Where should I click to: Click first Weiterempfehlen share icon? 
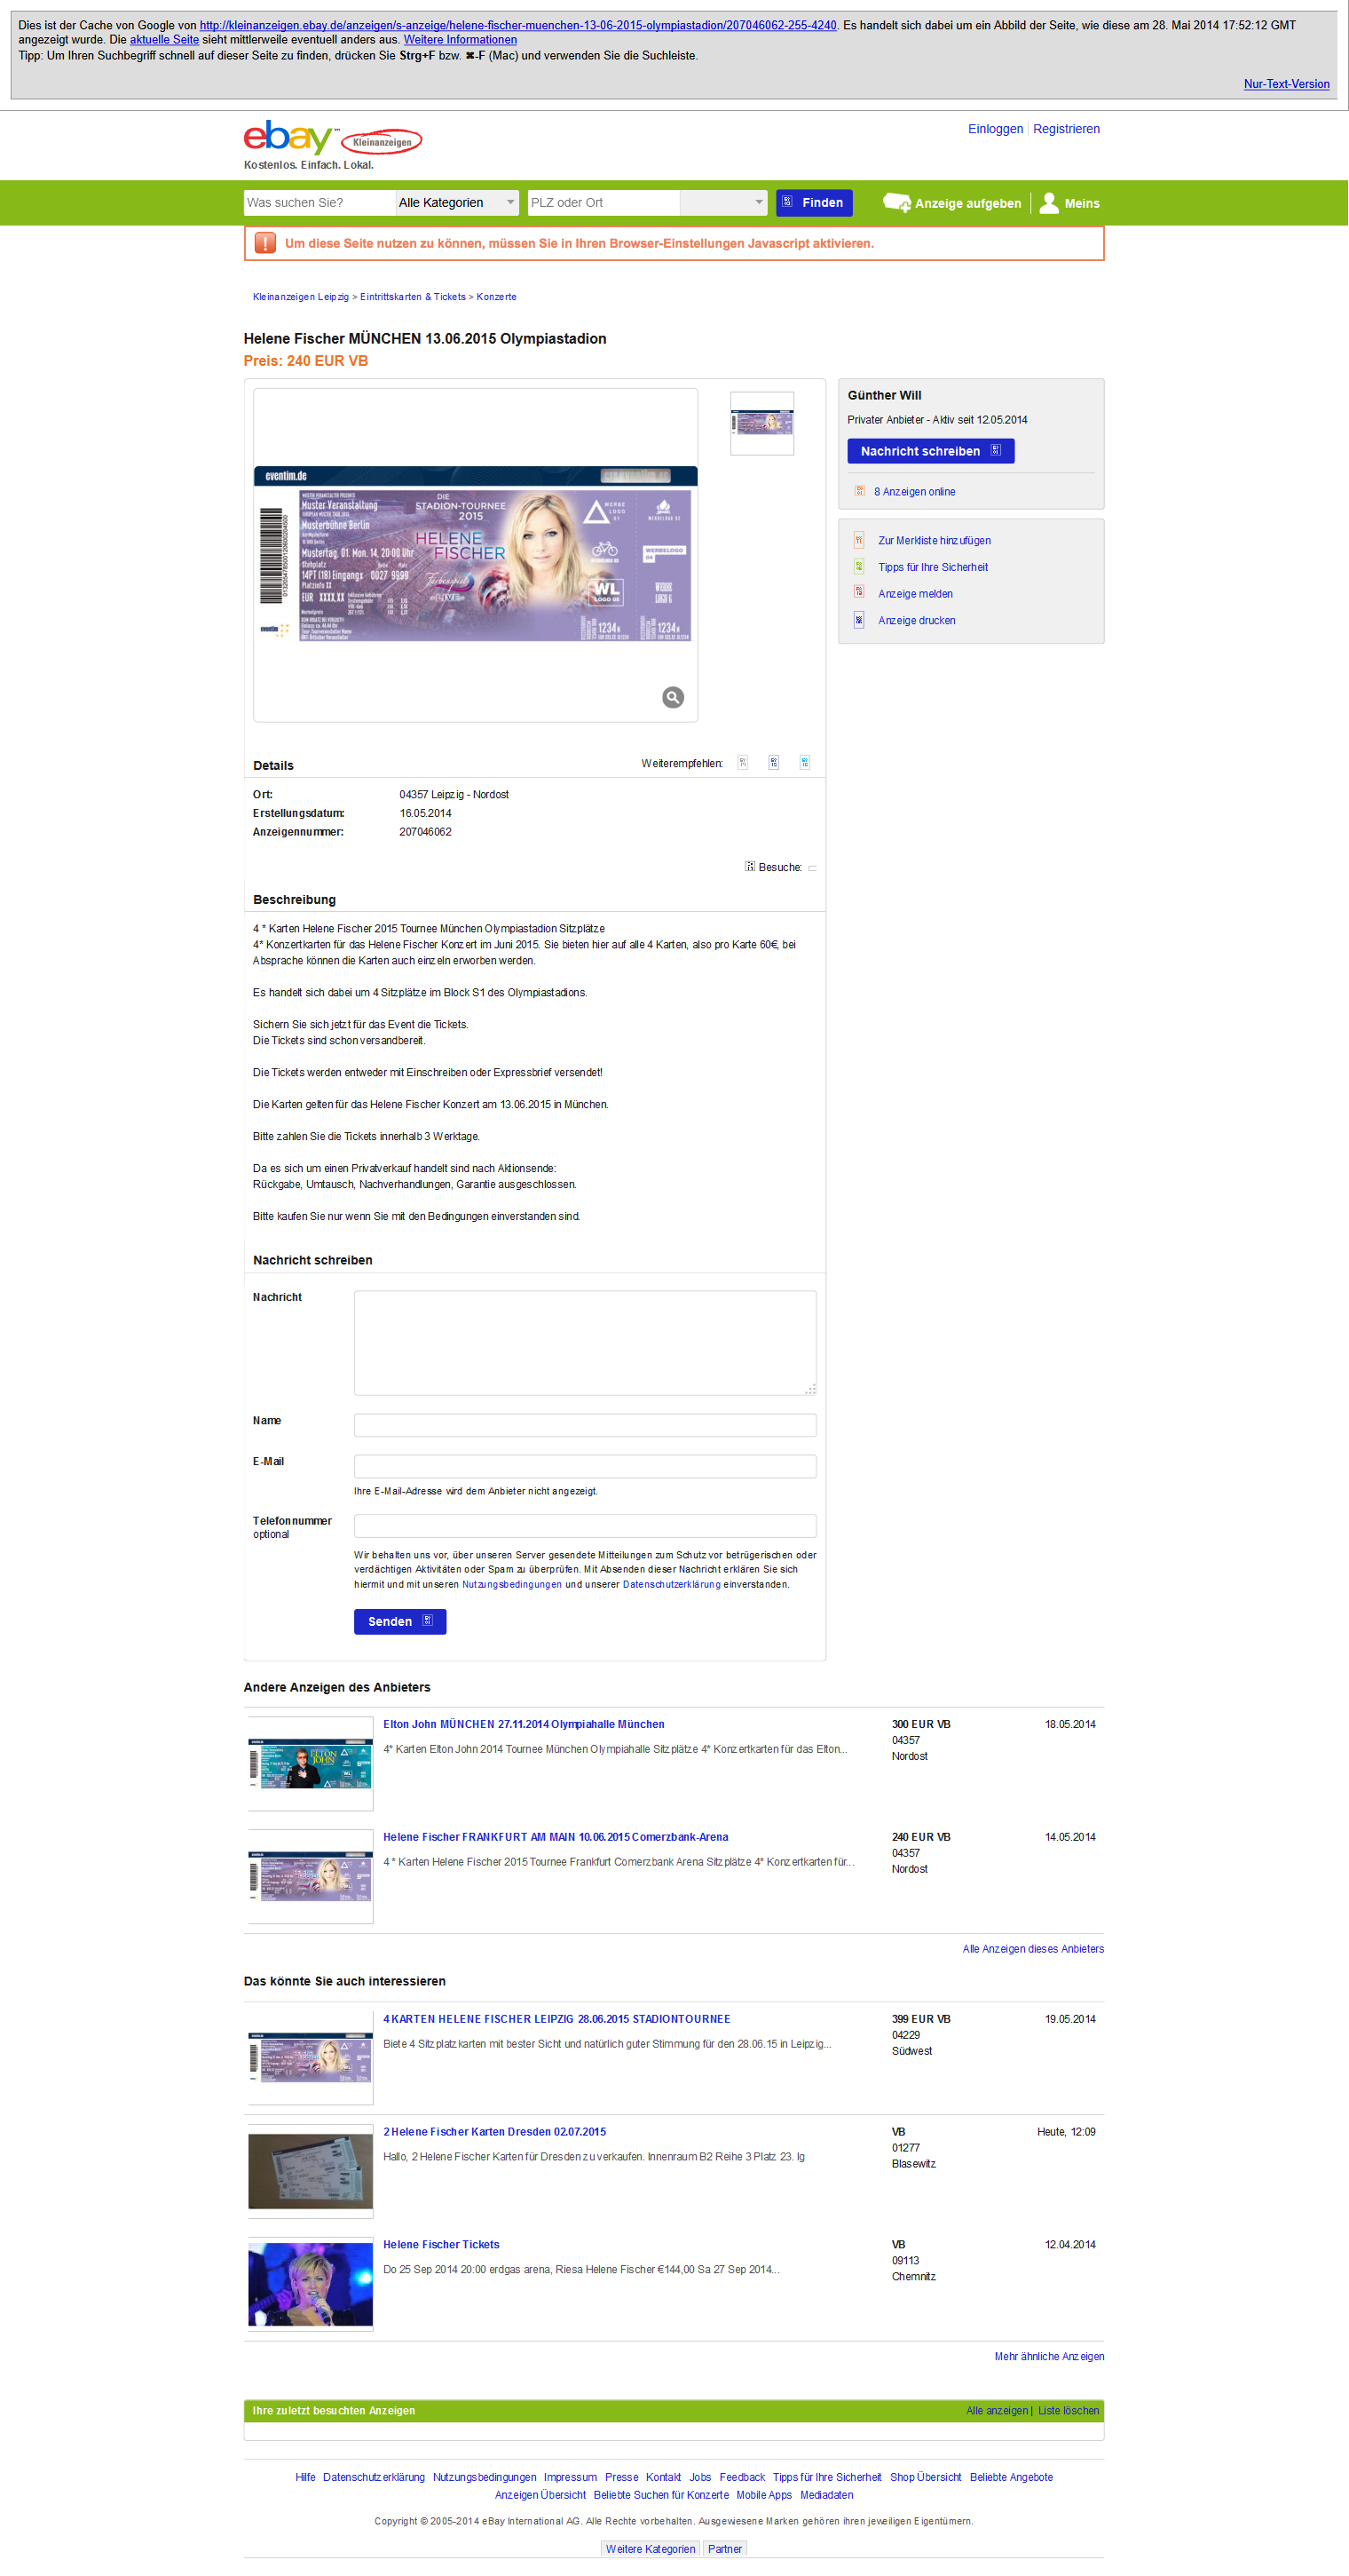[x=743, y=762]
